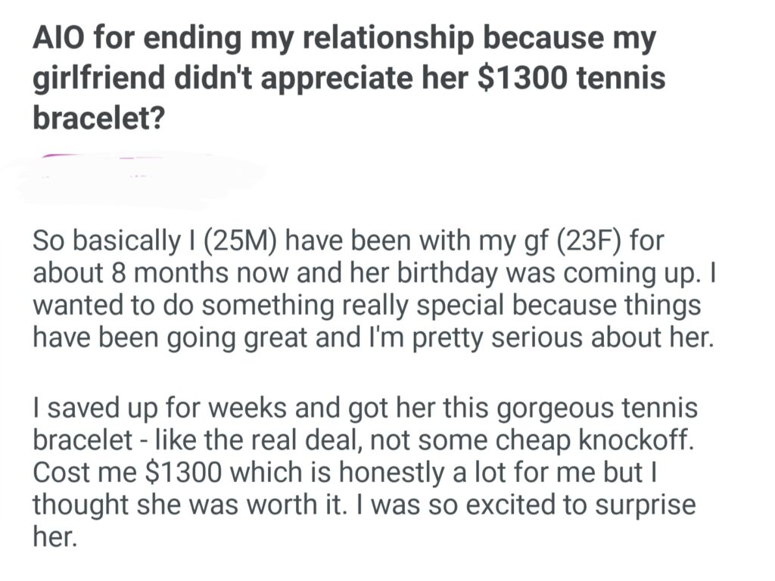
Task: Click the first paragraph starting 'So basically'
Action: pos(371,291)
